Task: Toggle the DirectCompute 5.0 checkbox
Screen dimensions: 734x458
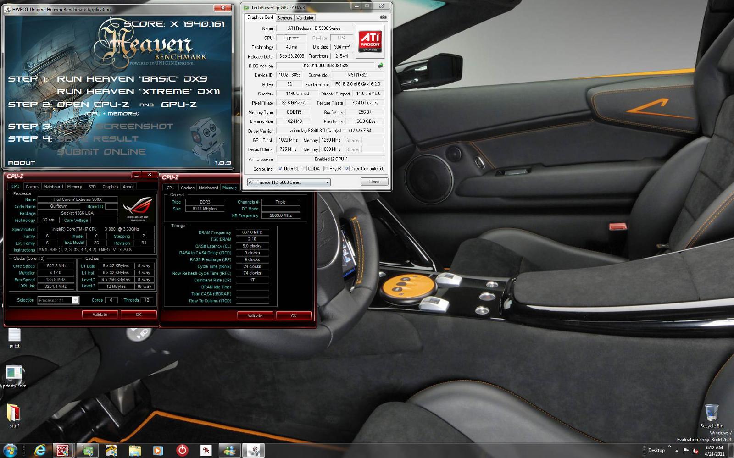Action: (347, 169)
